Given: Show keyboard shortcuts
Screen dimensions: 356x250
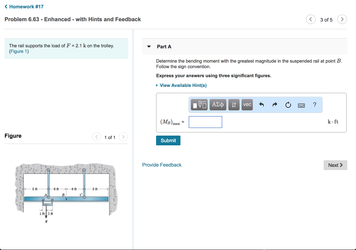Looking at the screenshot, I should 301,105.
